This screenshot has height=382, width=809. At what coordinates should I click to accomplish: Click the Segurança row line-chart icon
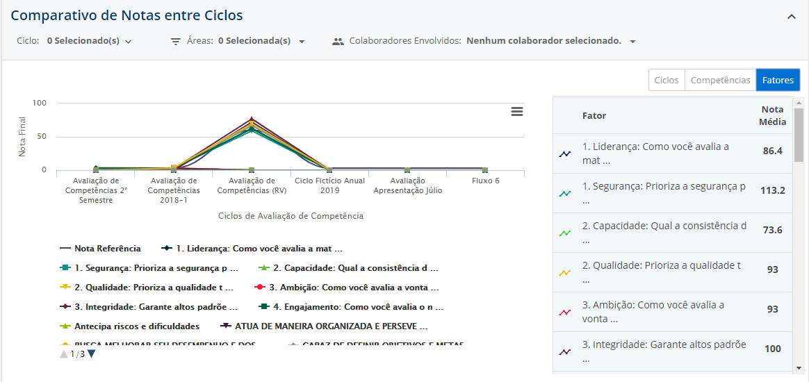coord(565,193)
